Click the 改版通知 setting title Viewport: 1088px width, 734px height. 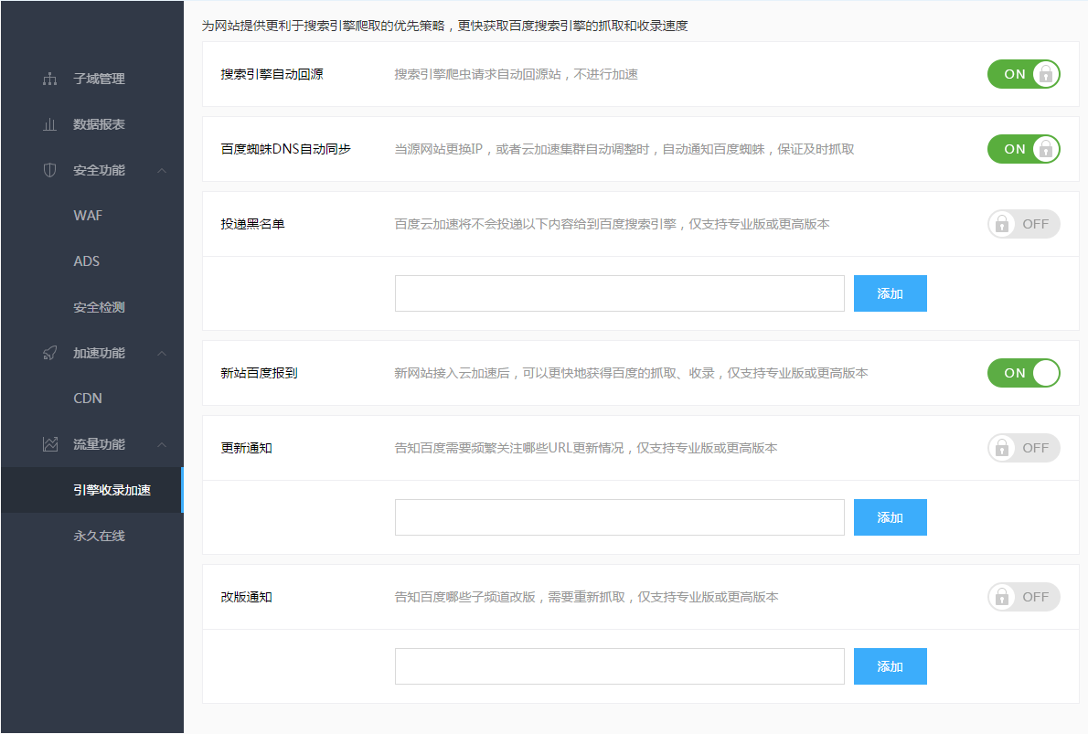tap(246, 597)
